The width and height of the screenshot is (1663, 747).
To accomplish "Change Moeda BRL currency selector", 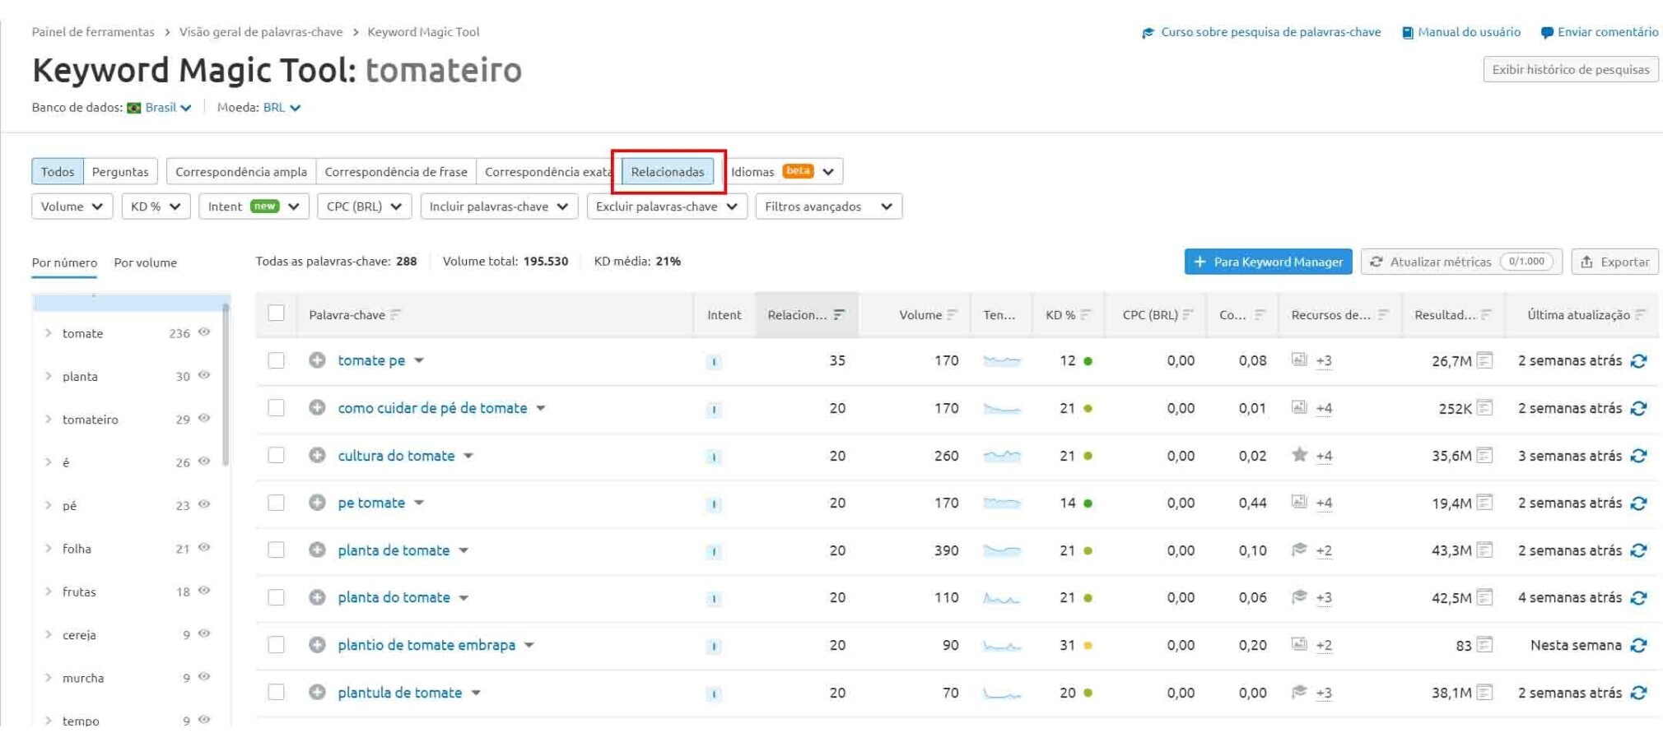I will [282, 108].
